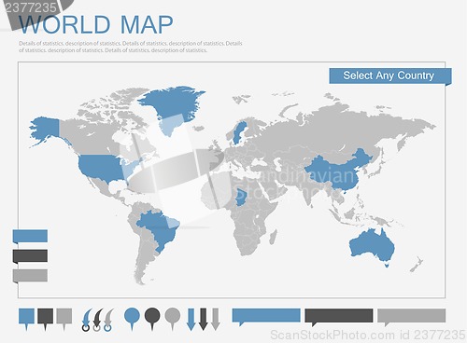Click the 'Details of statistics' description paragraph

(131, 47)
